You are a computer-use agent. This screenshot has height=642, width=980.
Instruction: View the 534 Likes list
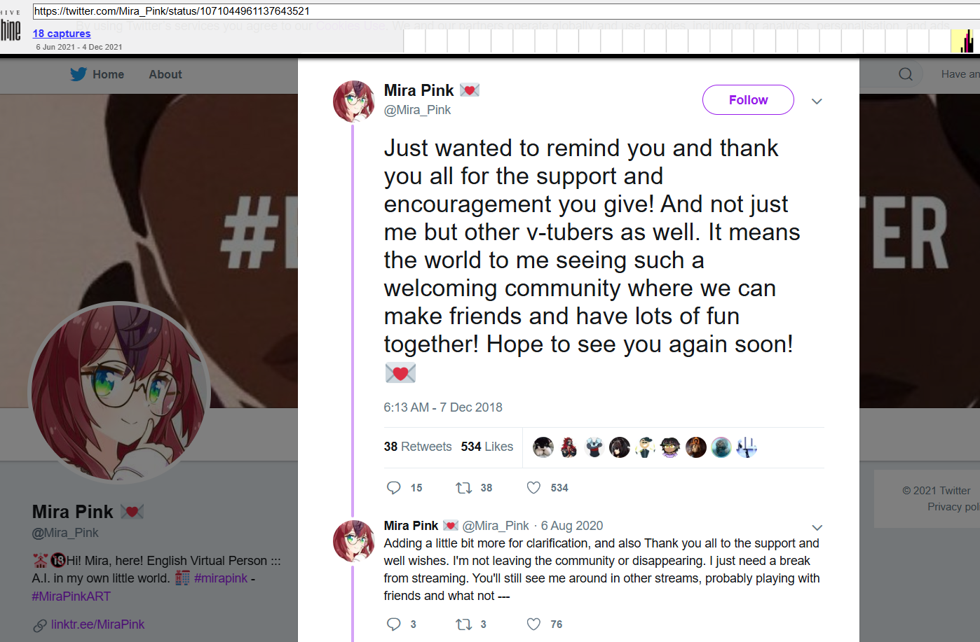487,447
